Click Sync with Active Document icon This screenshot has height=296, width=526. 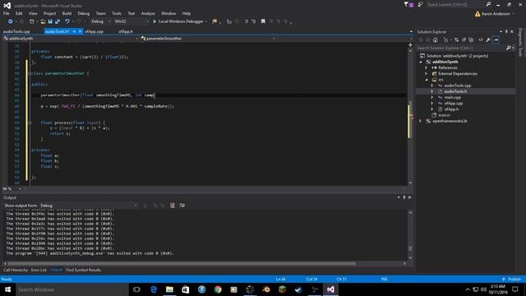pos(457,40)
